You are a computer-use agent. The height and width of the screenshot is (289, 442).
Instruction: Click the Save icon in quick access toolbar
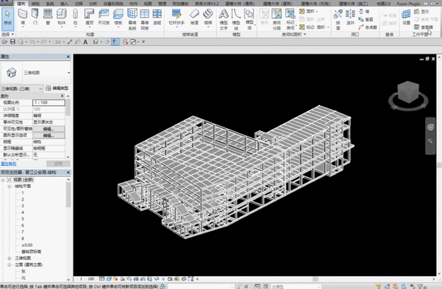(13, 42)
